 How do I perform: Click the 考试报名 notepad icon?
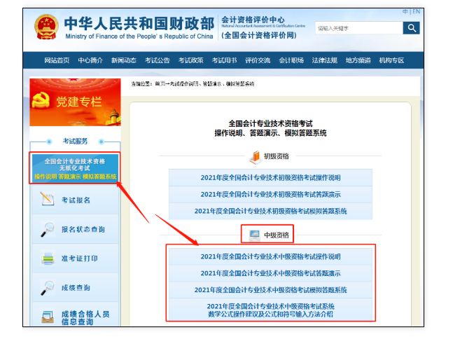(x=47, y=199)
